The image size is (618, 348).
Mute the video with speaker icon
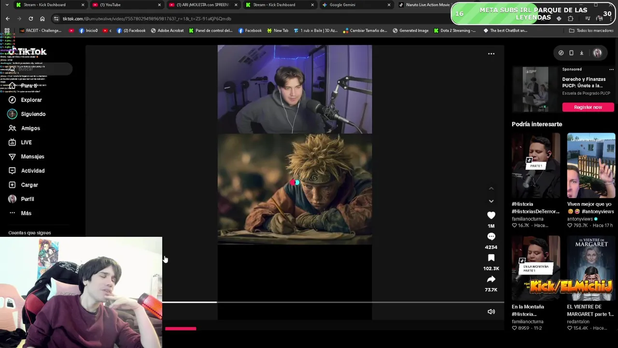(x=491, y=312)
